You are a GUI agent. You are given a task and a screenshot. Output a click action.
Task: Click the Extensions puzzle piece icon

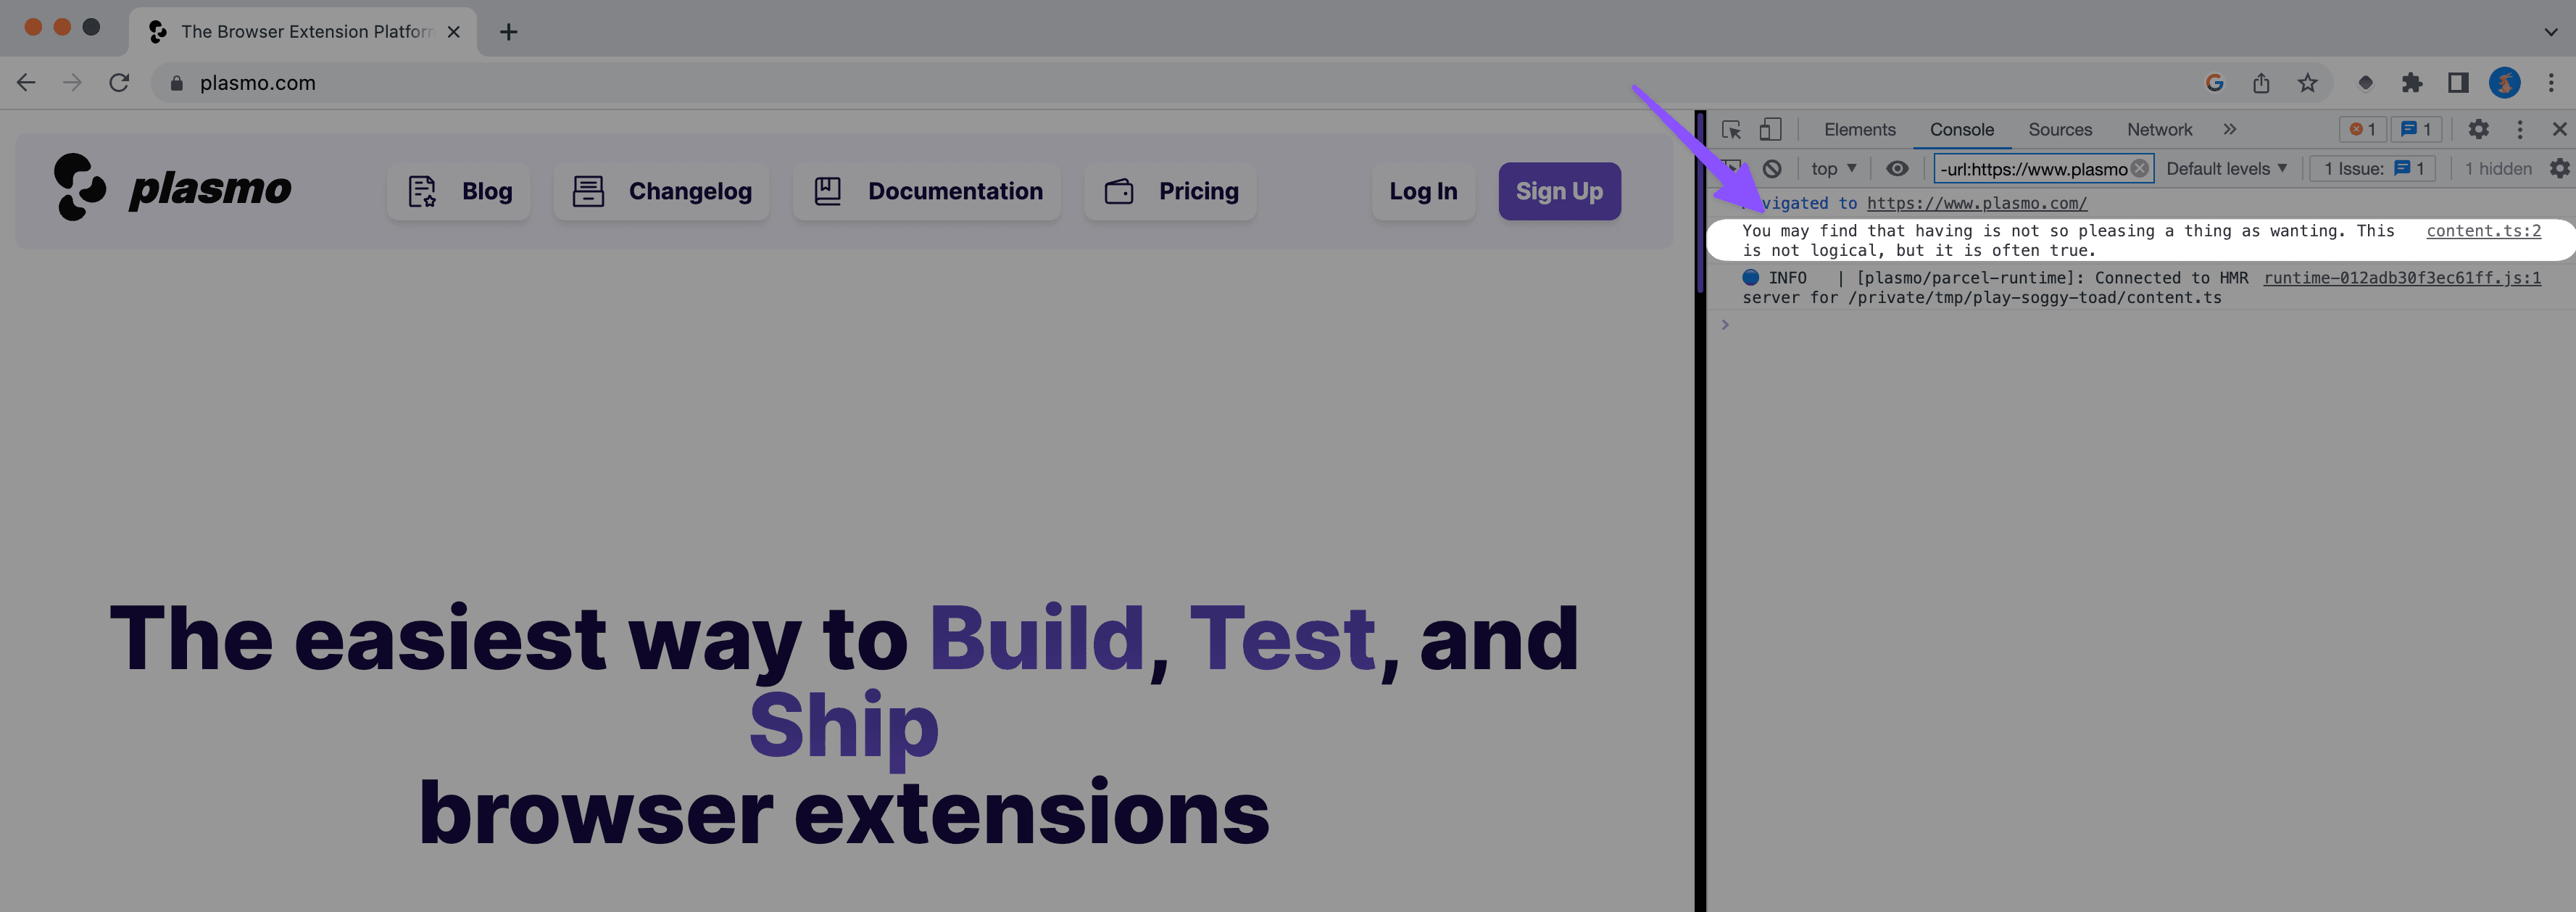2411,83
